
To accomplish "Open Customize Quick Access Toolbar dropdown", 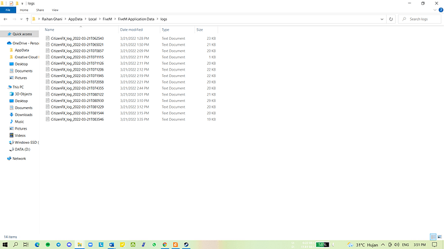I will [x=22, y=3].
